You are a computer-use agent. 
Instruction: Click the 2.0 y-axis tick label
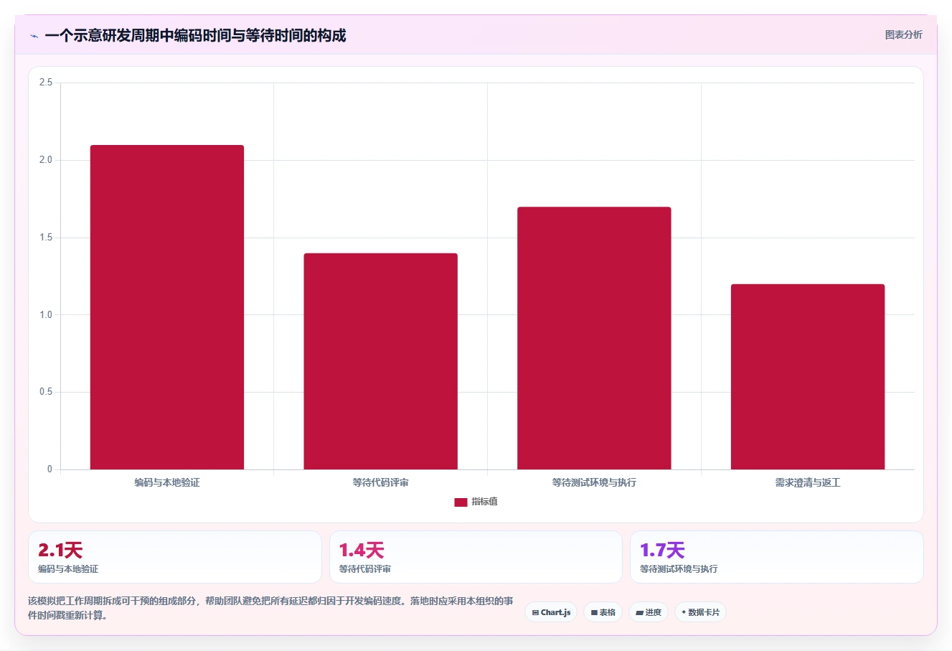[46, 160]
